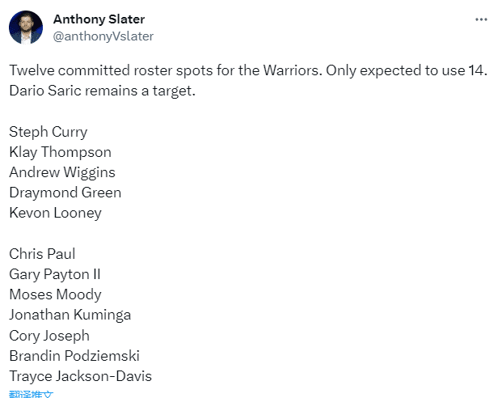
Task: Select the Klay Thompson line
Action: 60,152
